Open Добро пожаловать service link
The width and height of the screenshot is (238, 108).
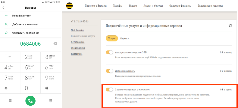coord(125,71)
